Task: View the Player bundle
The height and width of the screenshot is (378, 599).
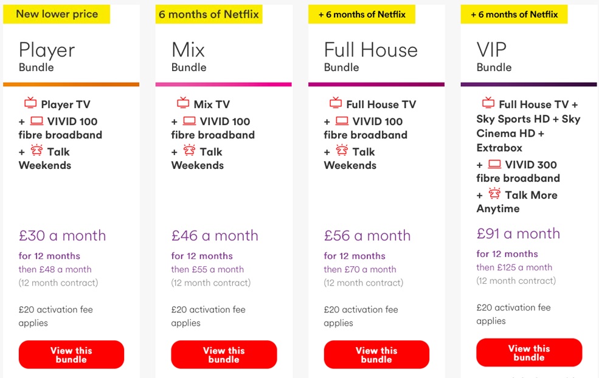Action: [x=71, y=355]
